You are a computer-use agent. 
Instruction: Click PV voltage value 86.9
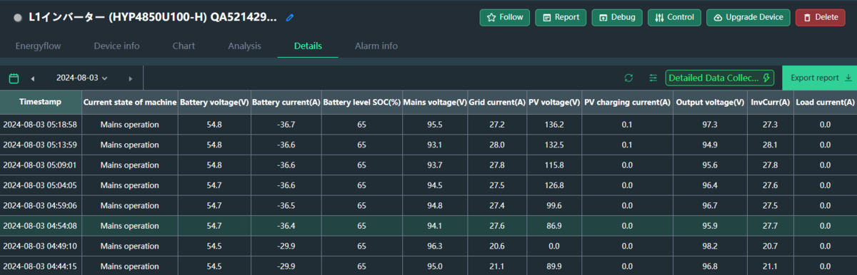pos(553,226)
